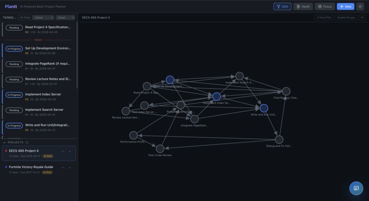
Task: Select the Read Project 4 Spec graph node
Action: [147, 86]
